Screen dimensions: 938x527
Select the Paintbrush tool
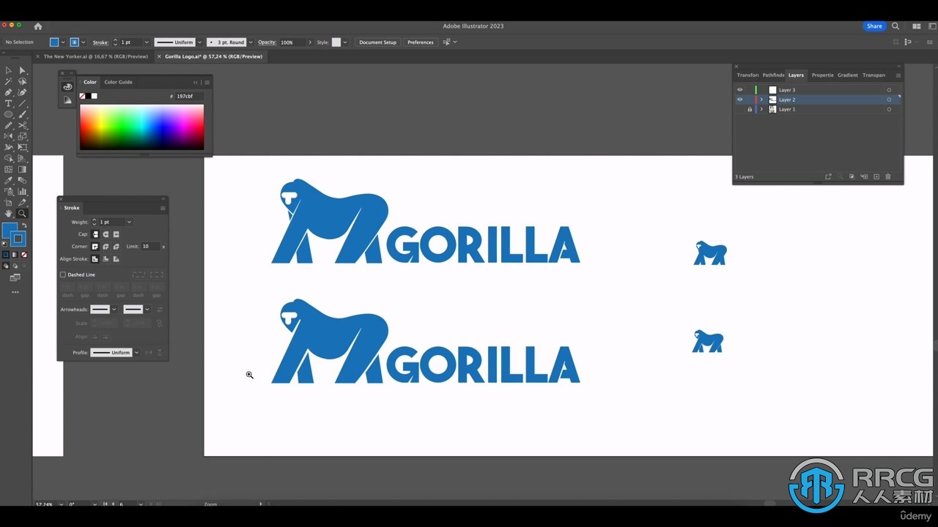click(22, 115)
